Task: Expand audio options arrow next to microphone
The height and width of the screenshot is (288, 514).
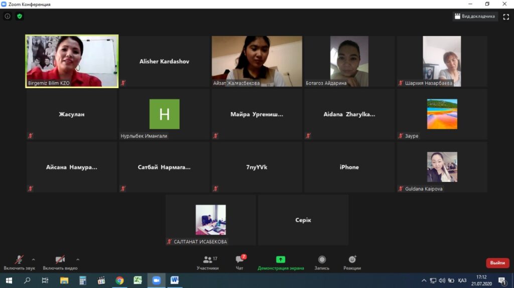Action: 34,259
